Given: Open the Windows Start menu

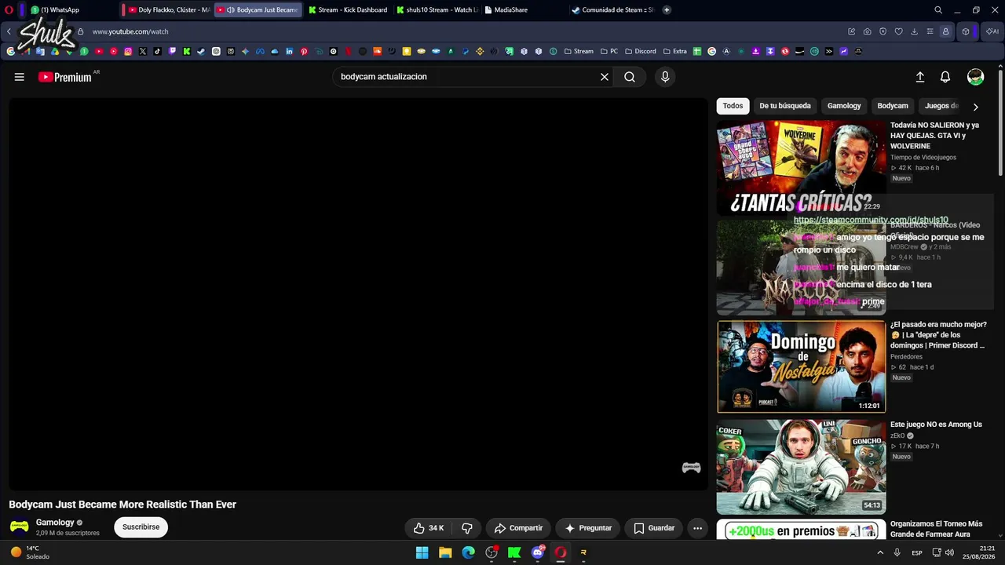Looking at the screenshot, I should click(422, 552).
